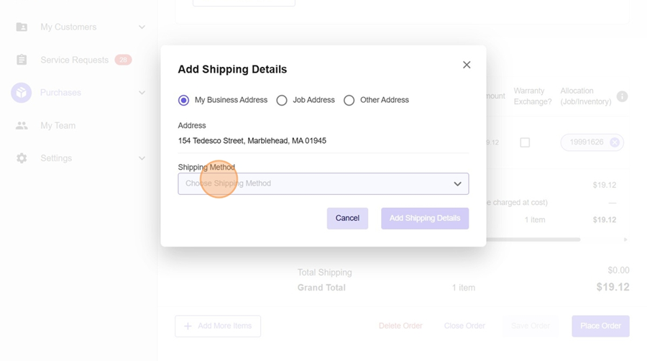Click the horizontal scrollbar under order table

532,239
